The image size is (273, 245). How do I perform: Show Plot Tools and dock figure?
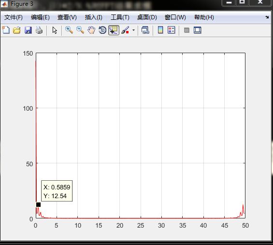[198, 30]
